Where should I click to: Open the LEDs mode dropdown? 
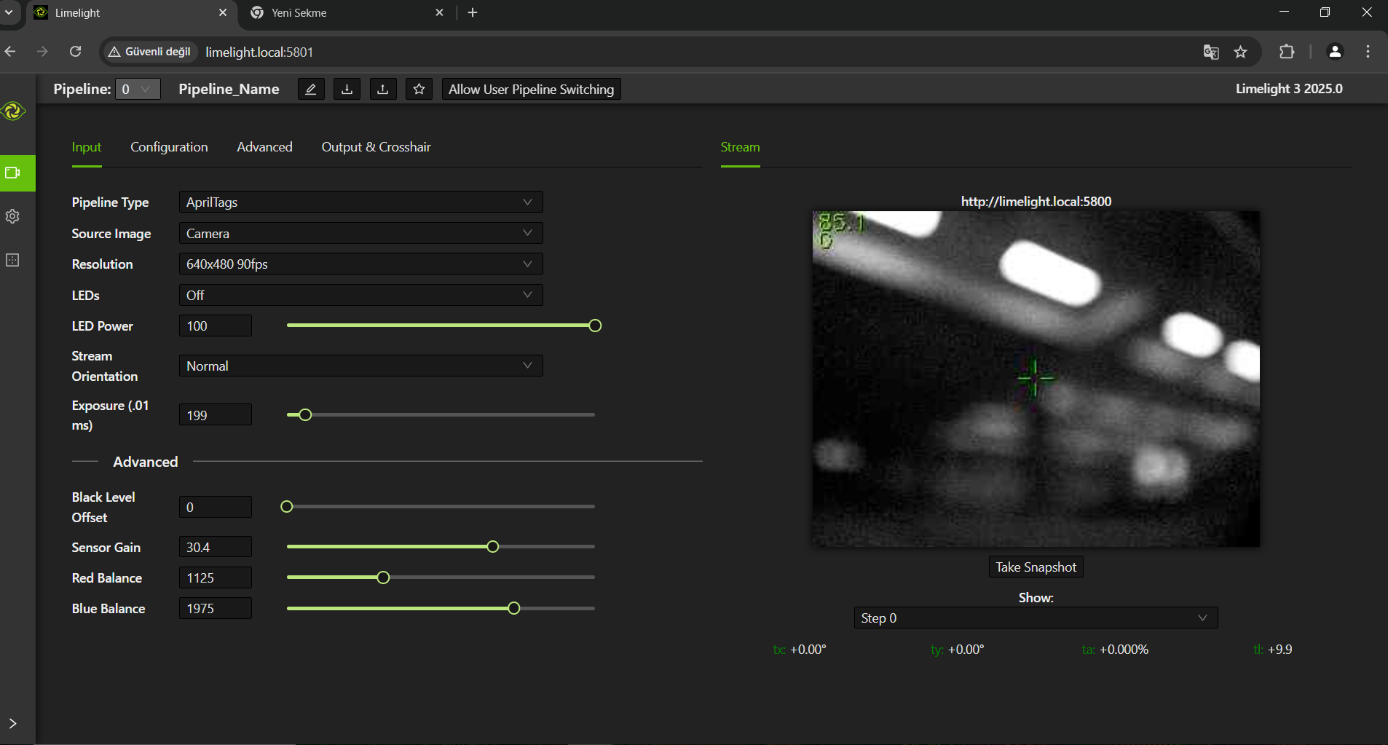coord(360,295)
